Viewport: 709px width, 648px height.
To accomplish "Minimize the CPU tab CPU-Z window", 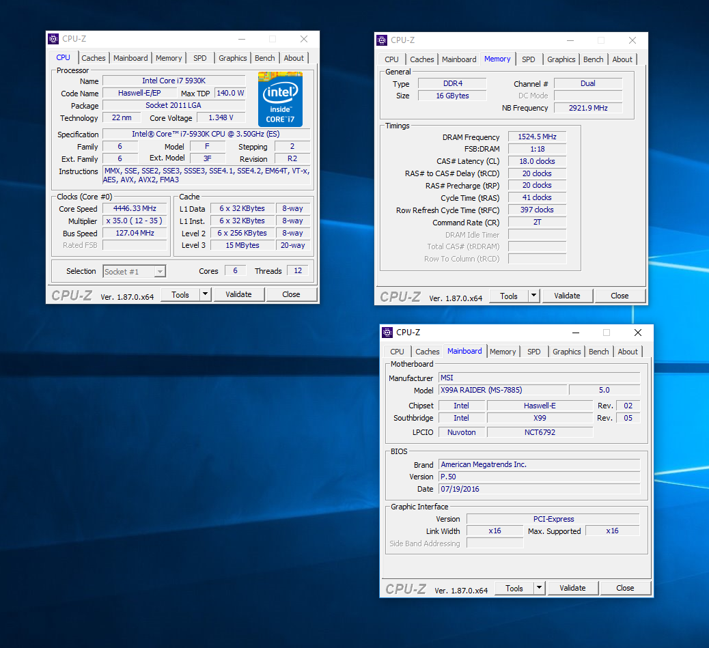I will coord(242,40).
